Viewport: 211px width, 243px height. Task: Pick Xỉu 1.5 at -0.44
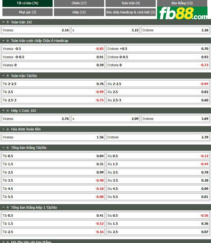click(158, 164)
